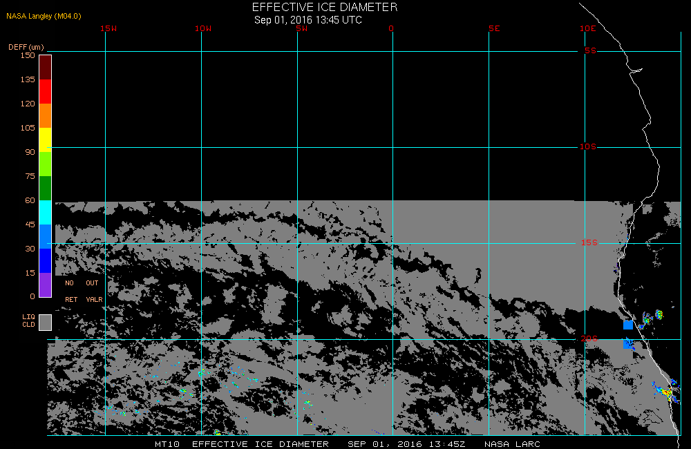
Task: Click the light blue 30-45 color band
Action: tap(46, 237)
